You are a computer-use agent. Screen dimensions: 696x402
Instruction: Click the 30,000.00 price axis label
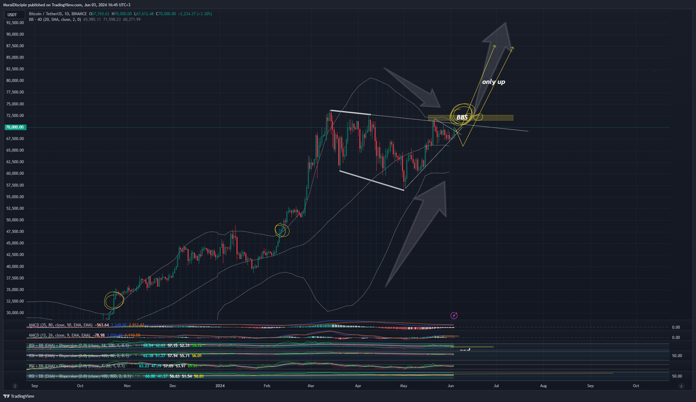(15, 313)
